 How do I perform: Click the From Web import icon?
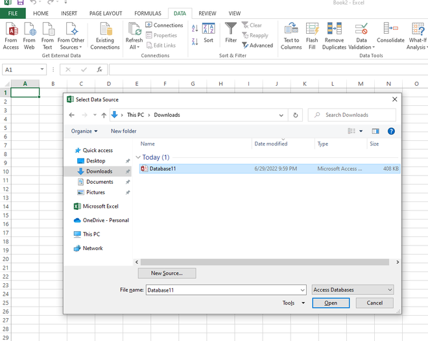(29, 29)
